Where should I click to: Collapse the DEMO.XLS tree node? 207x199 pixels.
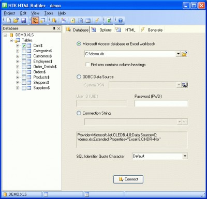tap(5, 35)
